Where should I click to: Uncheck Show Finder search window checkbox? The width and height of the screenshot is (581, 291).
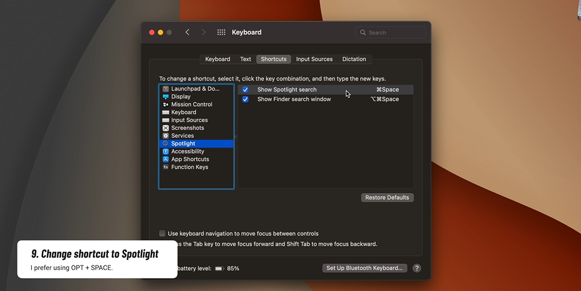(245, 99)
